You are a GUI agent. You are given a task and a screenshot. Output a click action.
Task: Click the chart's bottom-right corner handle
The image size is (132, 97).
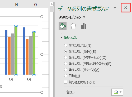pos(42,92)
